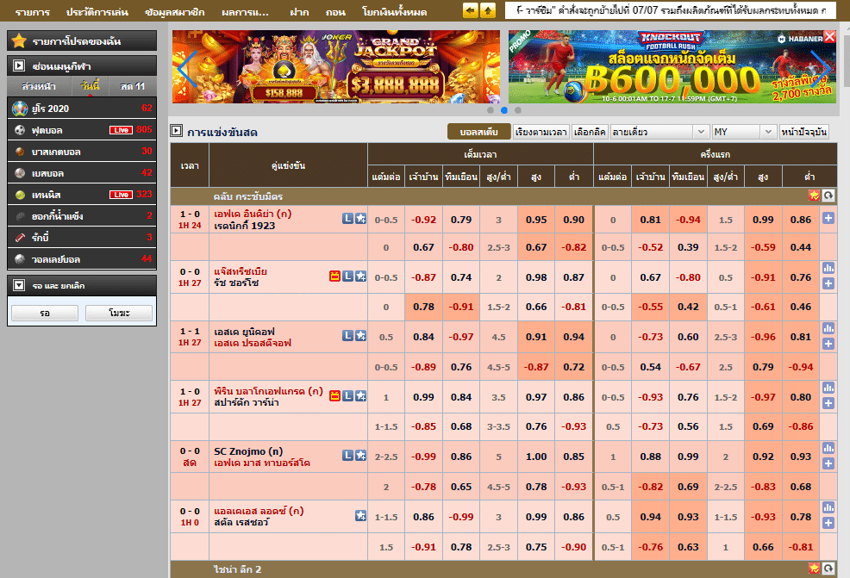Click the live TV icon for แจ๊สทรัชเบีย match
Viewport: 850px width, 578px height.
click(335, 277)
